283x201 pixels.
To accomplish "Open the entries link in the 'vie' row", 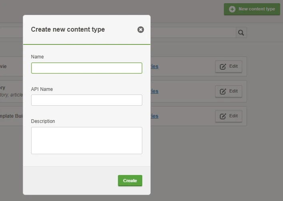I will click(155, 66).
